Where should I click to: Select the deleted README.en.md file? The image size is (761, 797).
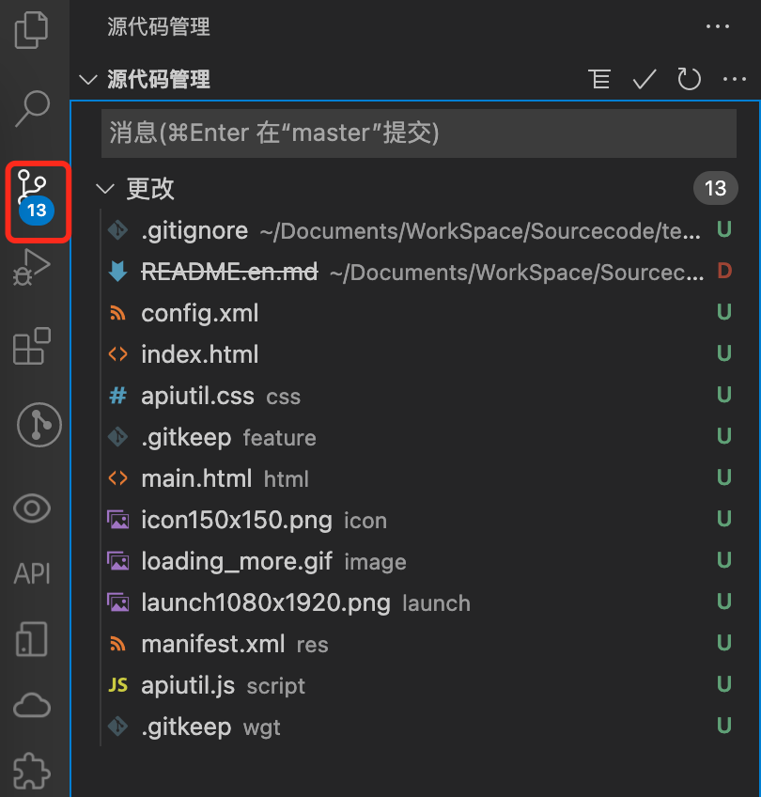(229, 272)
